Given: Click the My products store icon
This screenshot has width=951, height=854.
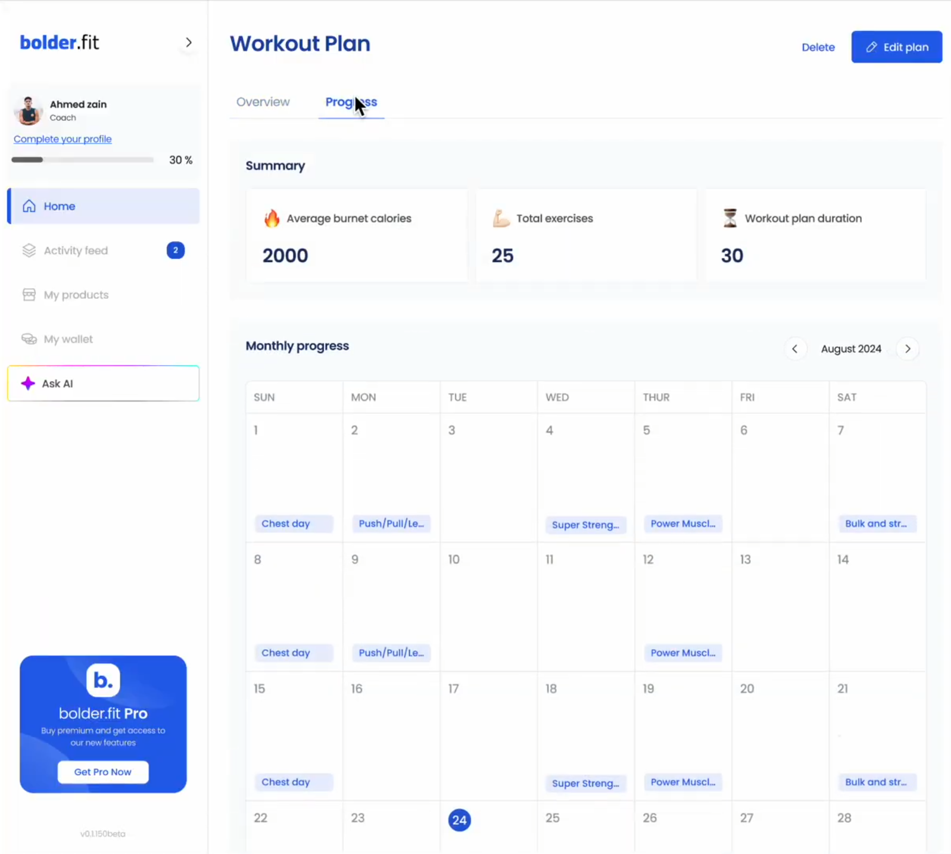Looking at the screenshot, I should click(29, 295).
